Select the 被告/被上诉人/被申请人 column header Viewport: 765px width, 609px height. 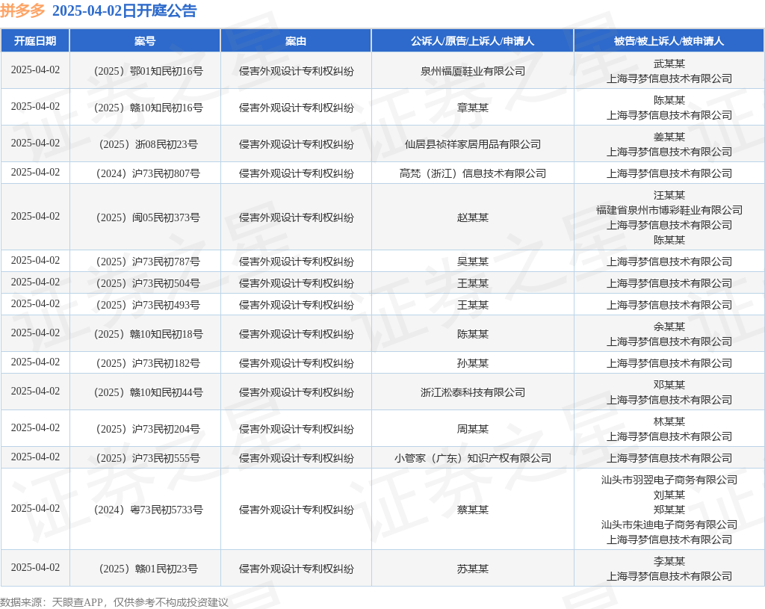669,41
